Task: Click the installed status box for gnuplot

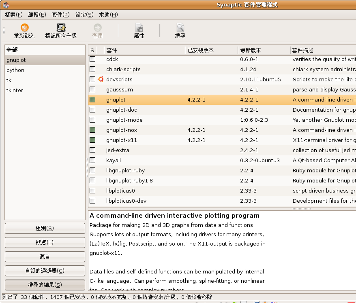Action: coord(92,100)
